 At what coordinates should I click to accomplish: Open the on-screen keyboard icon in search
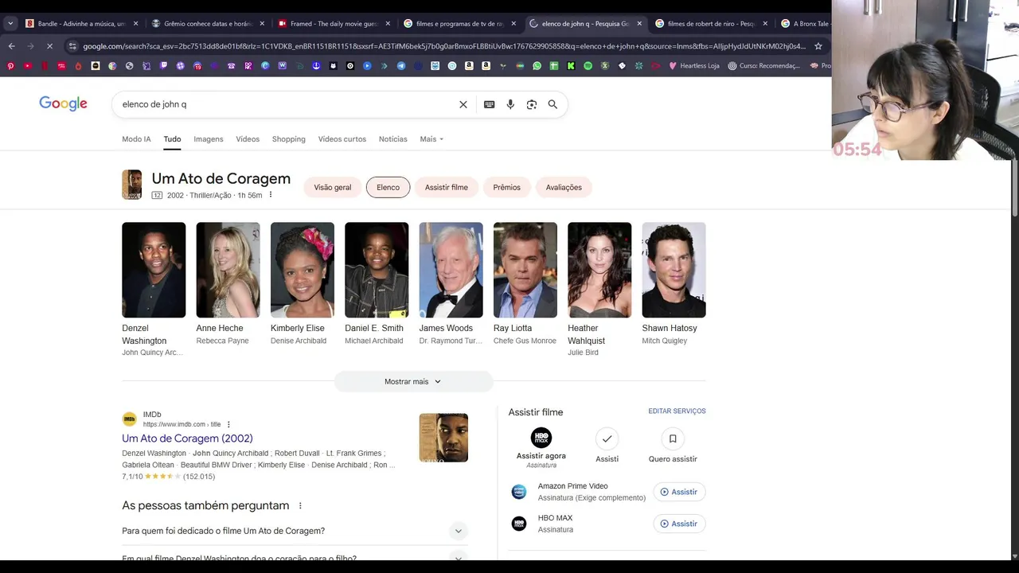click(x=489, y=104)
